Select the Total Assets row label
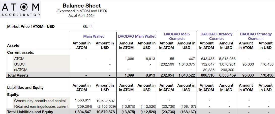275x114 pixels. [18, 75]
